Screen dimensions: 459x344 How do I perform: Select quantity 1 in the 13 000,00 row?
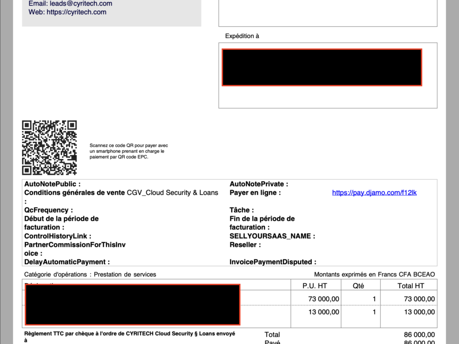(374, 312)
